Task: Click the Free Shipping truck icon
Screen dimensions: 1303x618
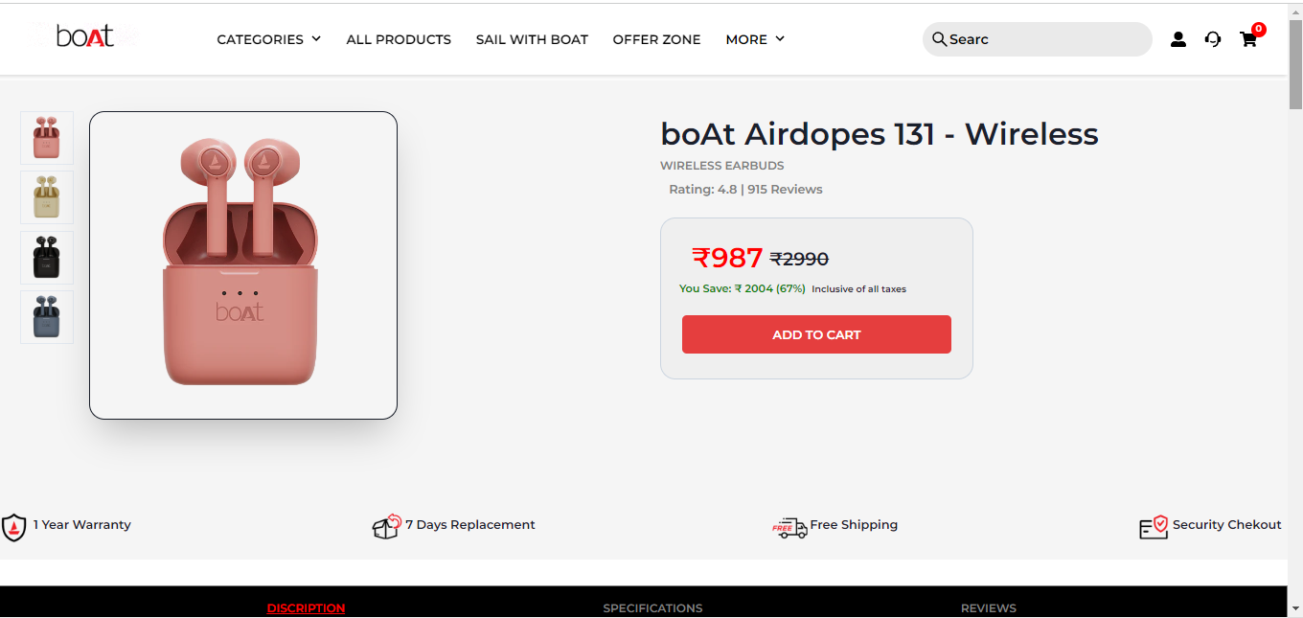Action: (789, 527)
